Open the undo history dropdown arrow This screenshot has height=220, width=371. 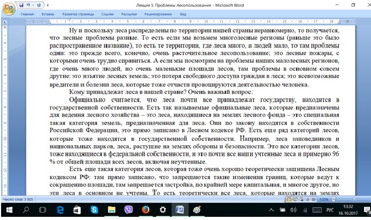coord(33,5)
